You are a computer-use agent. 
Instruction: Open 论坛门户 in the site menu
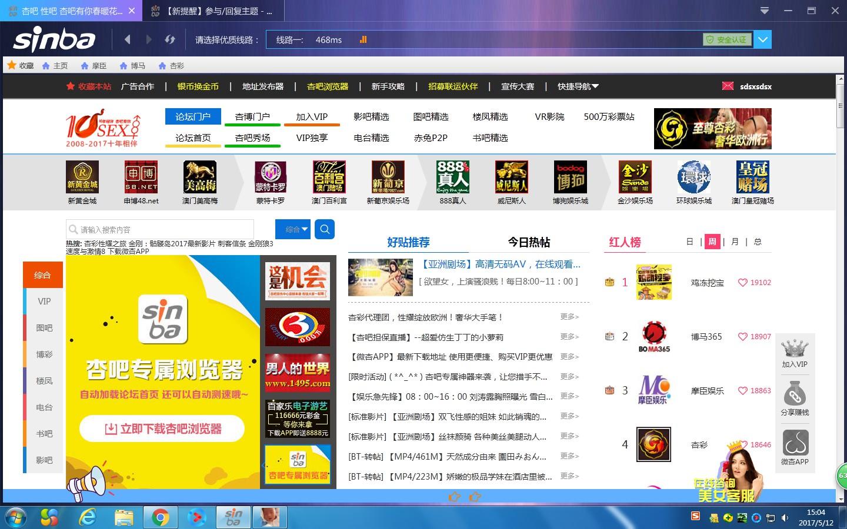(193, 116)
